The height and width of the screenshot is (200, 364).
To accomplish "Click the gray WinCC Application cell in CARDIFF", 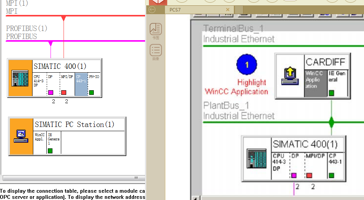I will [315, 83].
